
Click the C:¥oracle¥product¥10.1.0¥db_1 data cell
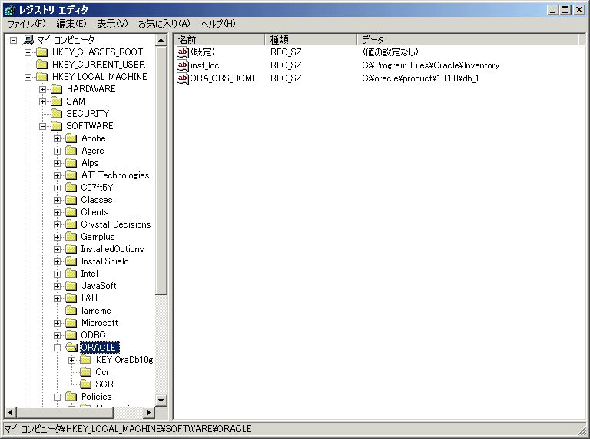coord(420,78)
